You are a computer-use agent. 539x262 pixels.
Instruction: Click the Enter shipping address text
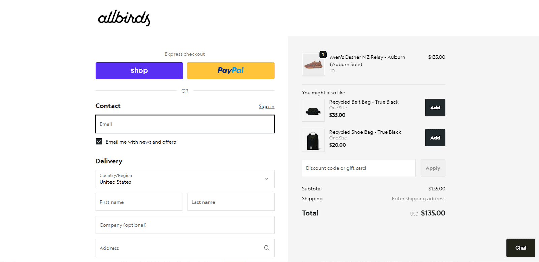(x=418, y=199)
